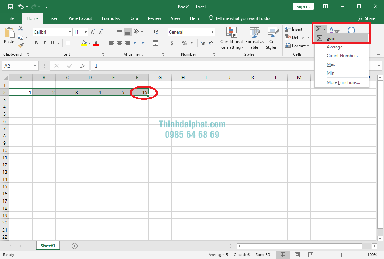Select cell F2 containing 15
The height and width of the screenshot is (259, 384).
[x=137, y=92]
